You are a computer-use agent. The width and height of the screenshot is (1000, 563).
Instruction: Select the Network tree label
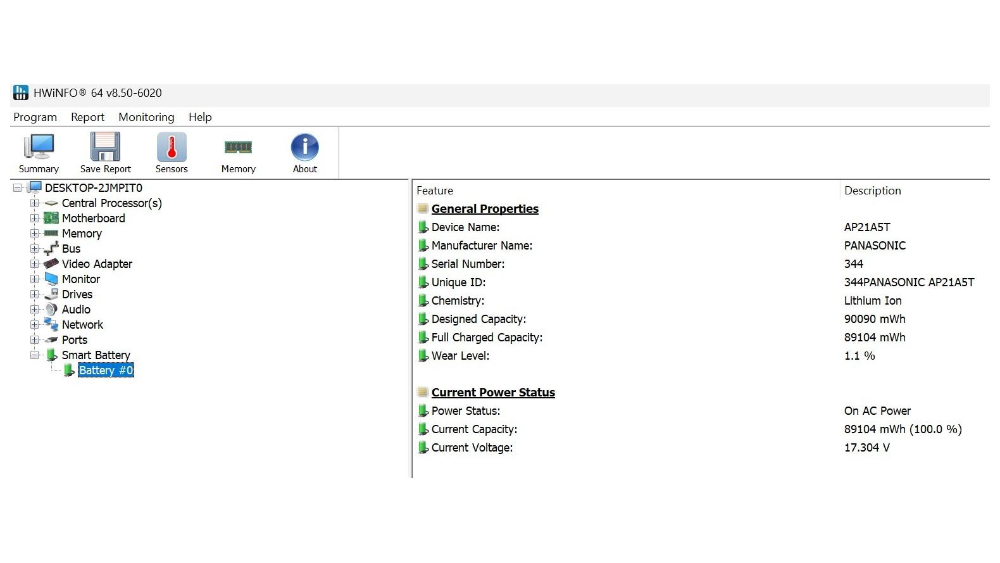tap(82, 325)
